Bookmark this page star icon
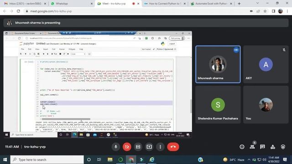292x164 pixels. 265,11
